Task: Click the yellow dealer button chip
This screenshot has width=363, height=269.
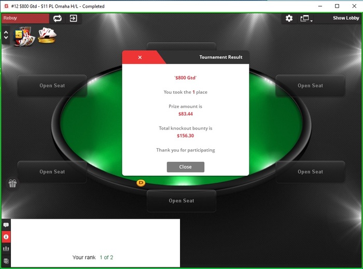Action: [x=141, y=183]
